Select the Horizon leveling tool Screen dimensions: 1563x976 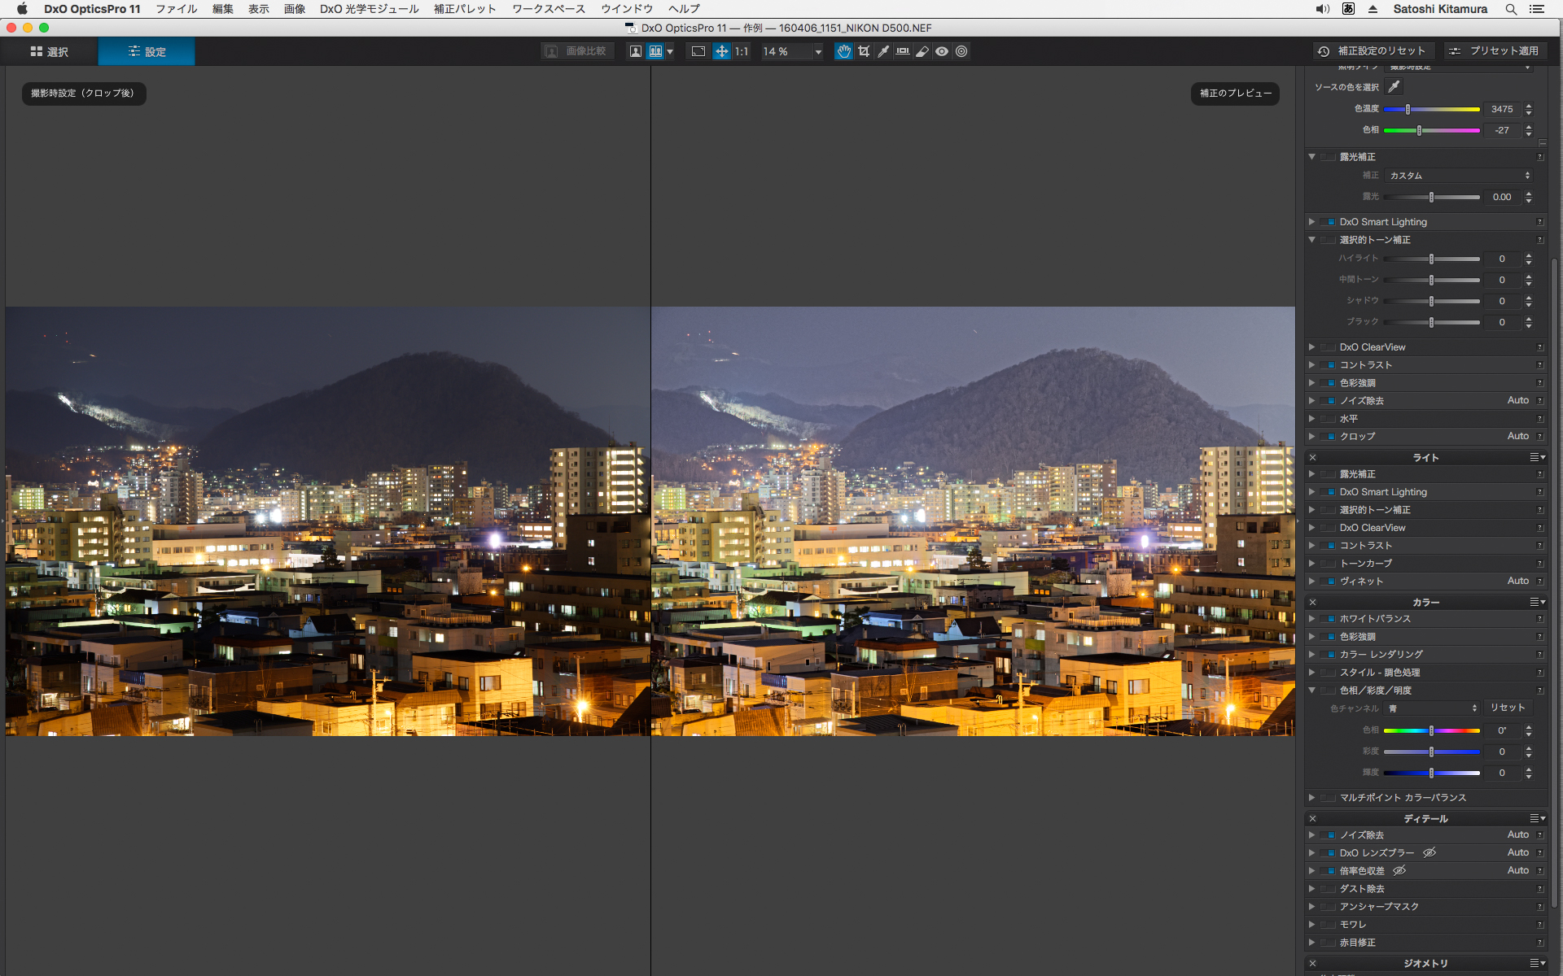click(x=903, y=51)
